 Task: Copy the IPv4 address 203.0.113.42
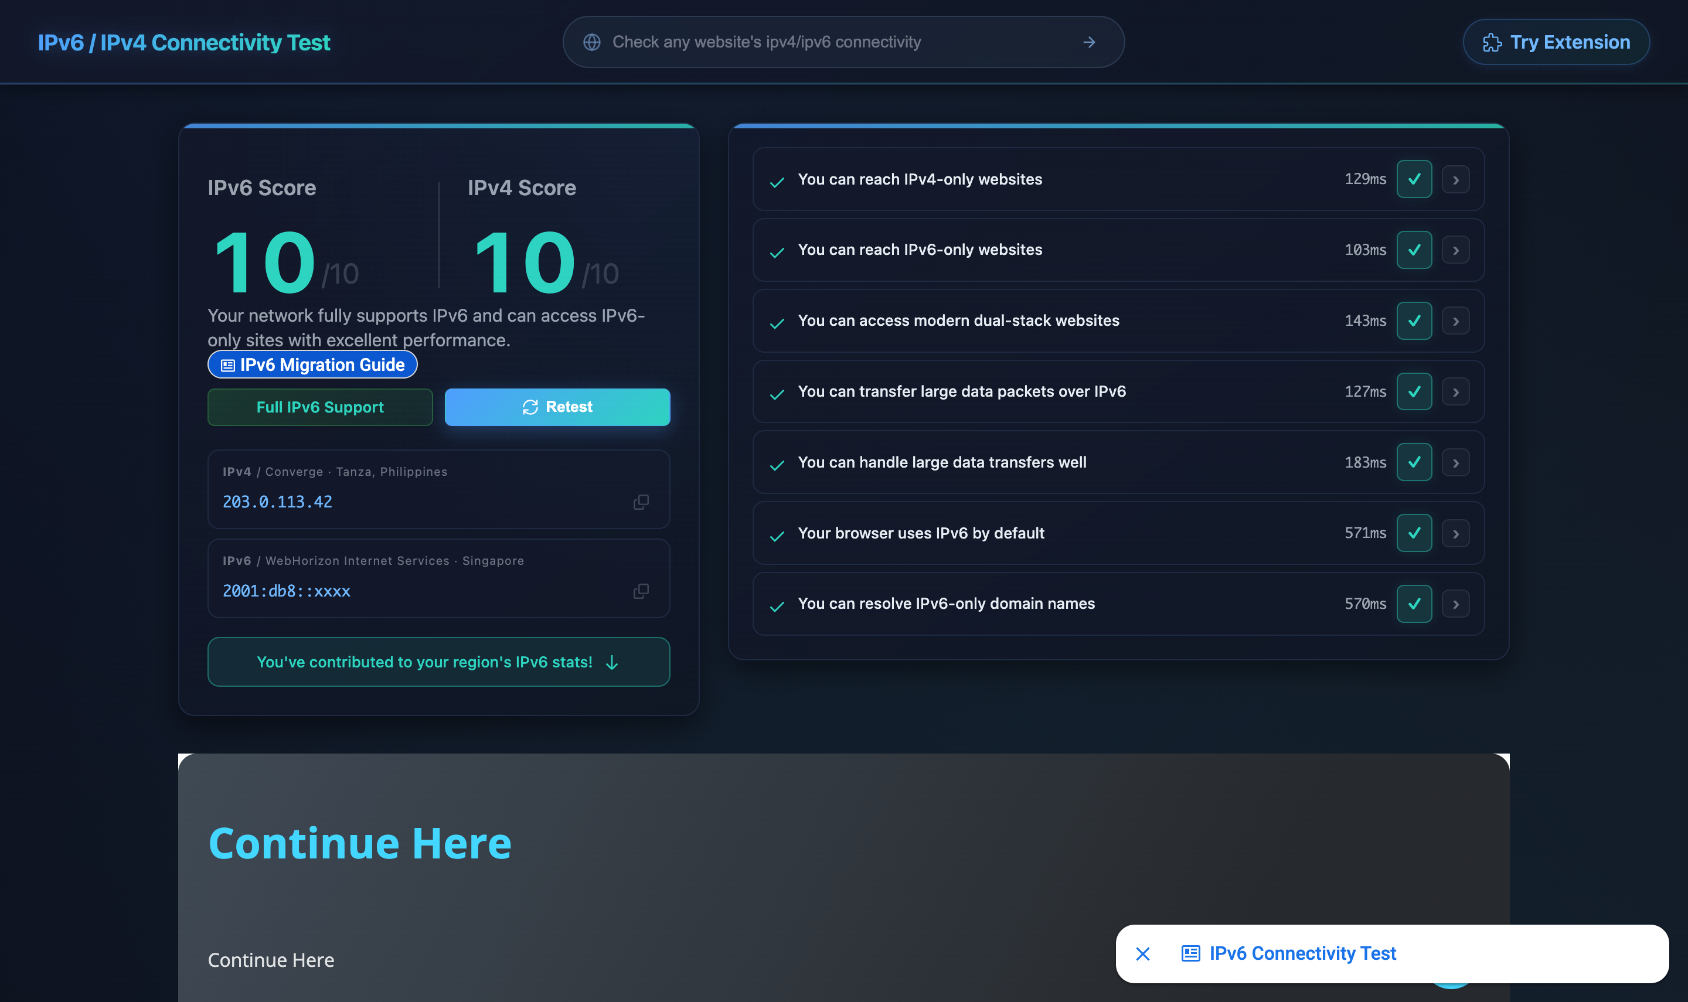click(641, 502)
